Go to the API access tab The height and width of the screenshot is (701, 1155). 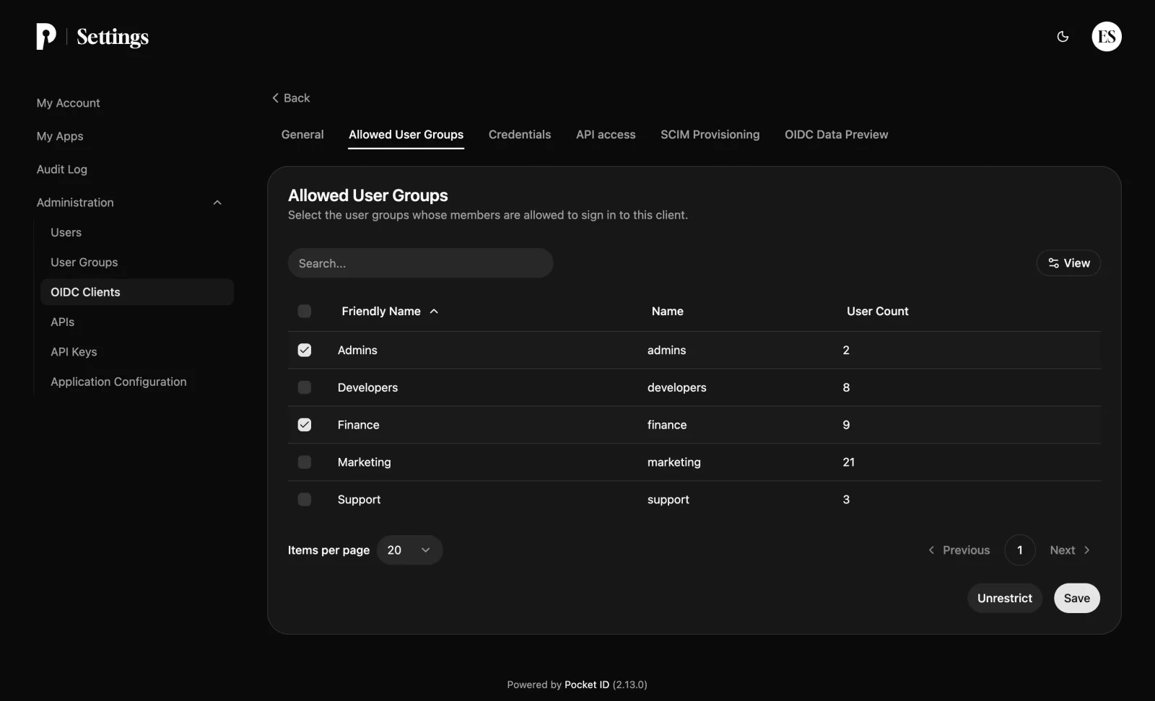pyautogui.click(x=606, y=135)
